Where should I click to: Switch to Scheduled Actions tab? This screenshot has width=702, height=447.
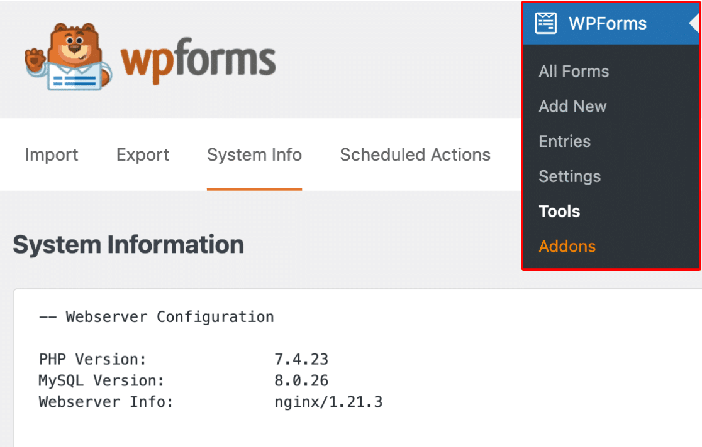415,154
